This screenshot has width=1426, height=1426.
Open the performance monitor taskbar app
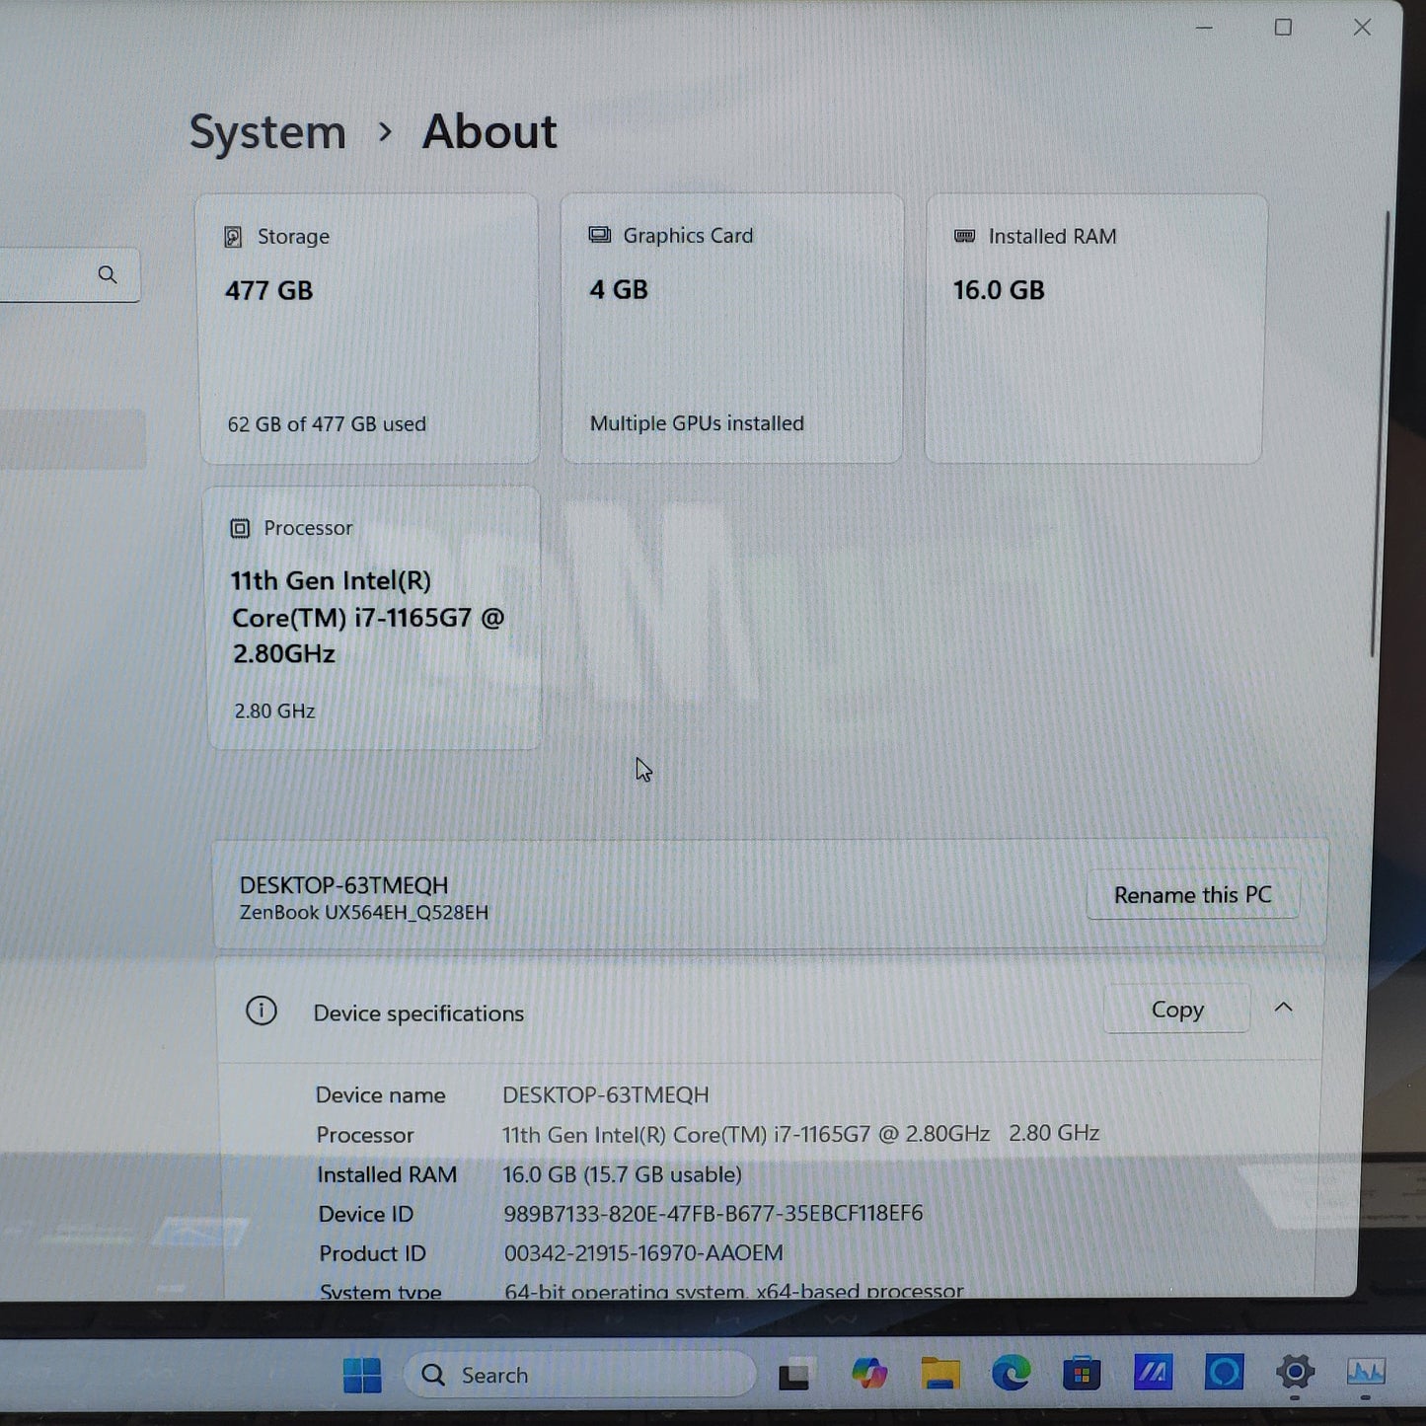[1367, 1372]
